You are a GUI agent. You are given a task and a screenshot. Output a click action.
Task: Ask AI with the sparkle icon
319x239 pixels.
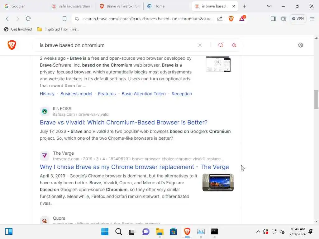pos(234,45)
